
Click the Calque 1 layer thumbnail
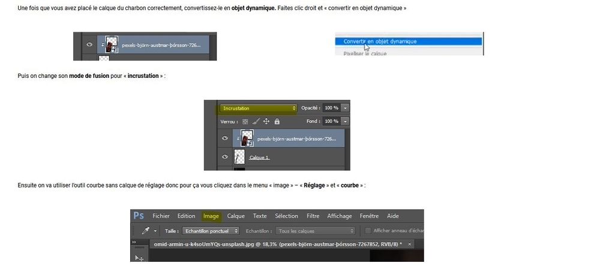[x=239, y=157]
